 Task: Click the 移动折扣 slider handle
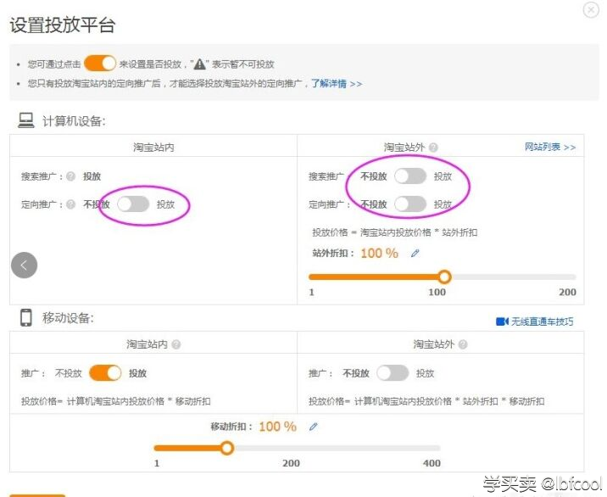click(227, 448)
